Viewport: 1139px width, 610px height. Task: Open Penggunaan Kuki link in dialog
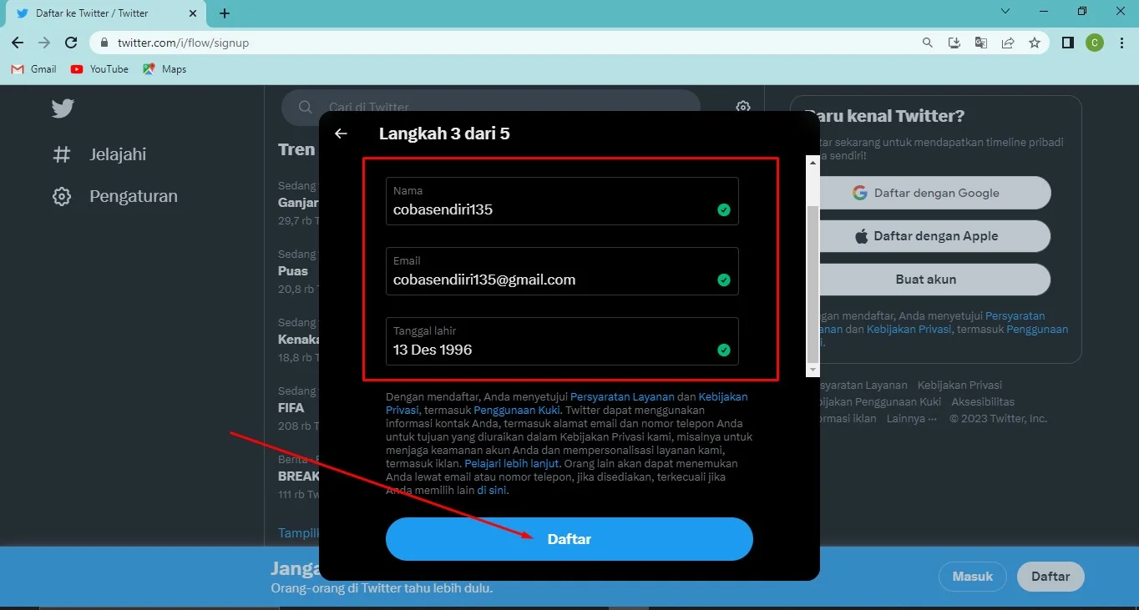pyautogui.click(x=518, y=411)
